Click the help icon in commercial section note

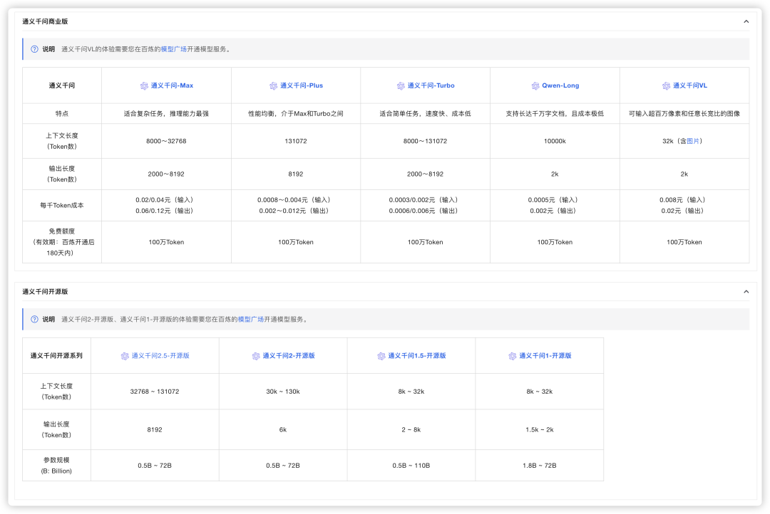pyautogui.click(x=34, y=49)
